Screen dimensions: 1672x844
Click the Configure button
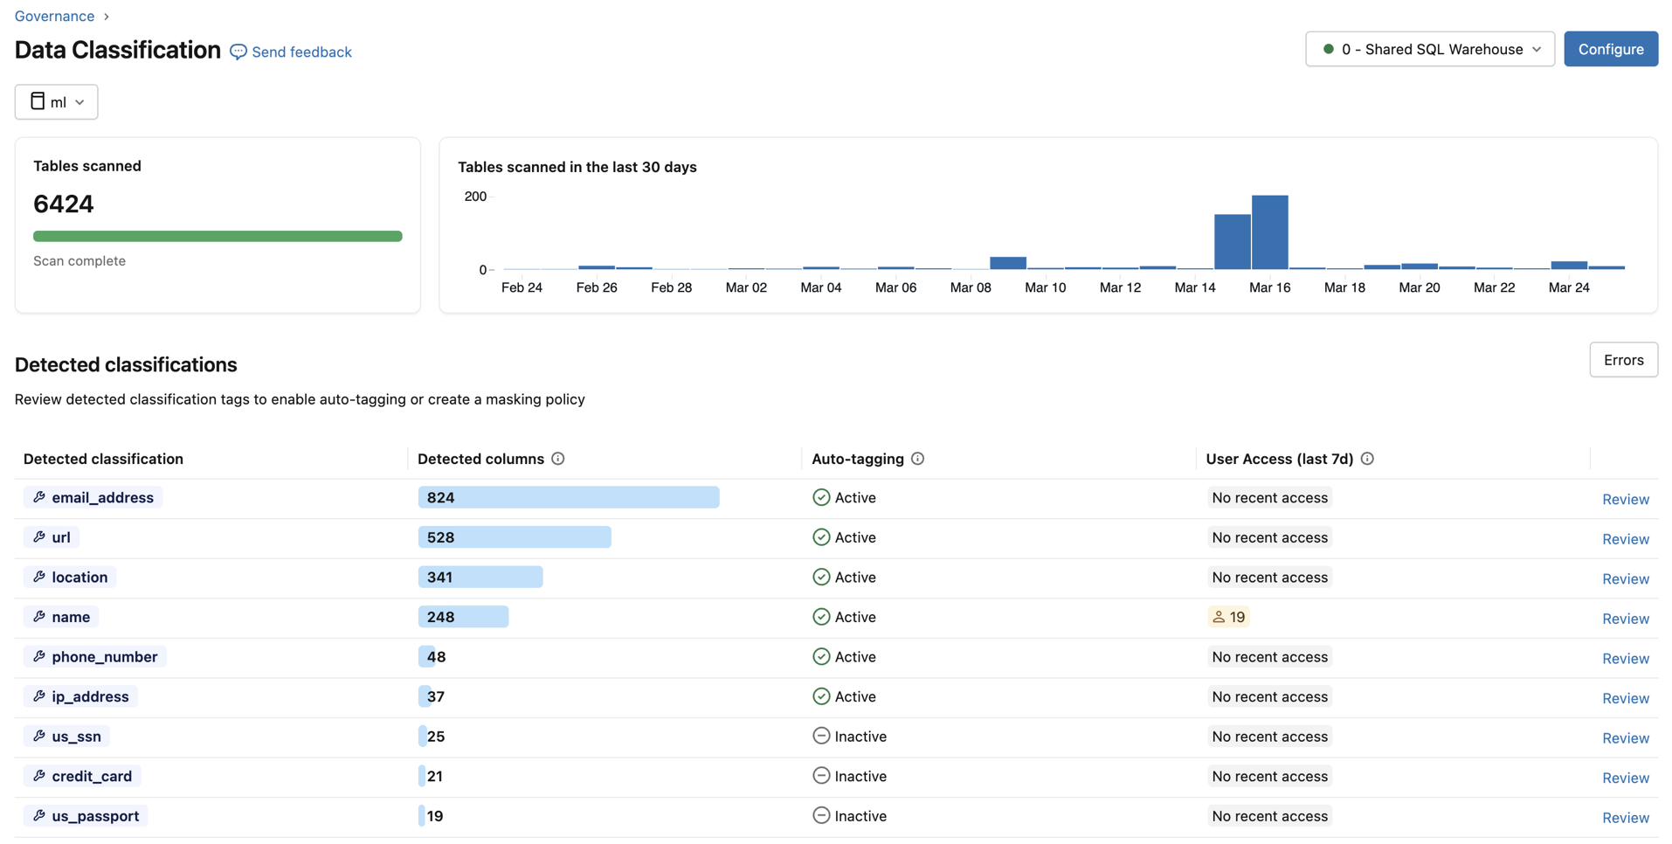click(x=1610, y=49)
